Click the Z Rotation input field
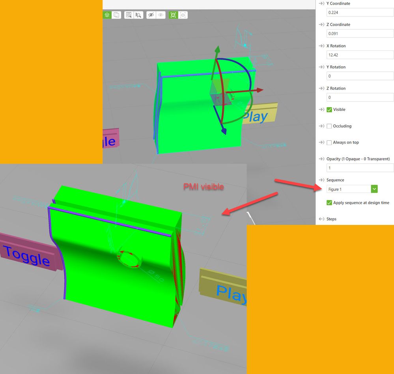 [x=360, y=97]
